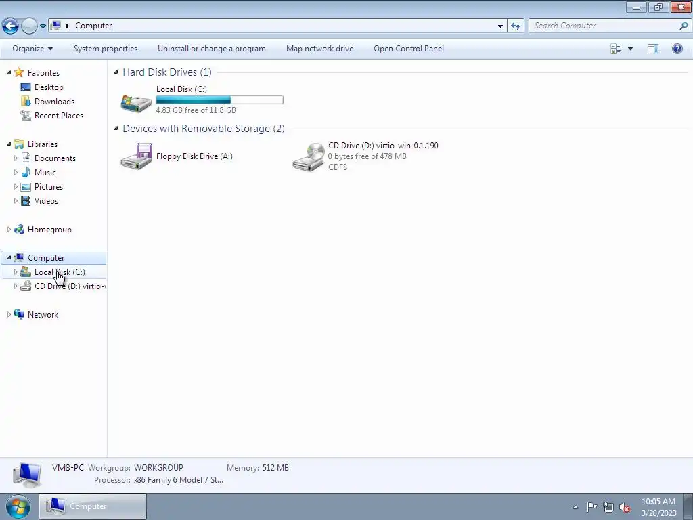
Task: Open System properties
Action: (x=105, y=49)
